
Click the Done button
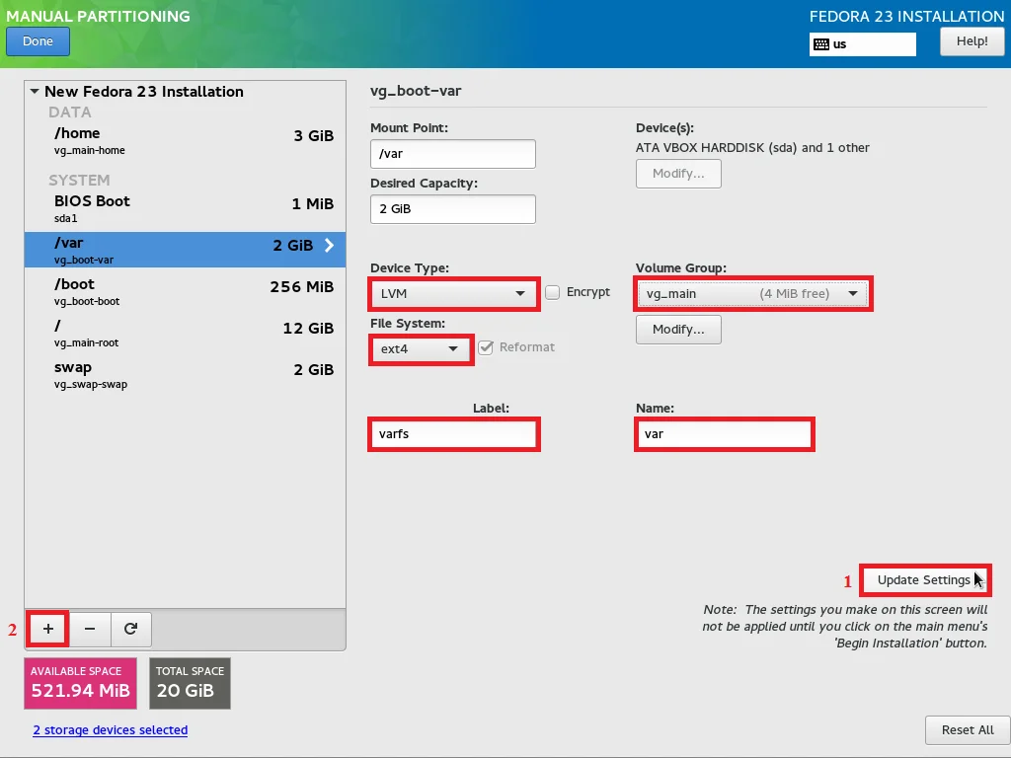[39, 41]
